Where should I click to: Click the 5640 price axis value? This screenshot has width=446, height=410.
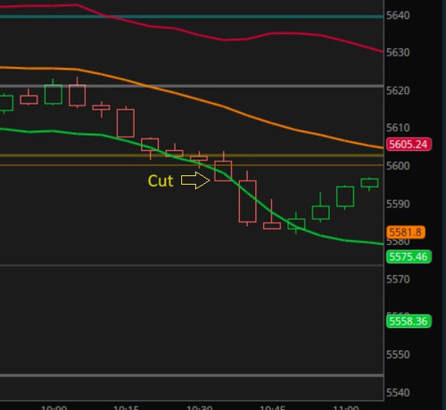click(x=398, y=15)
